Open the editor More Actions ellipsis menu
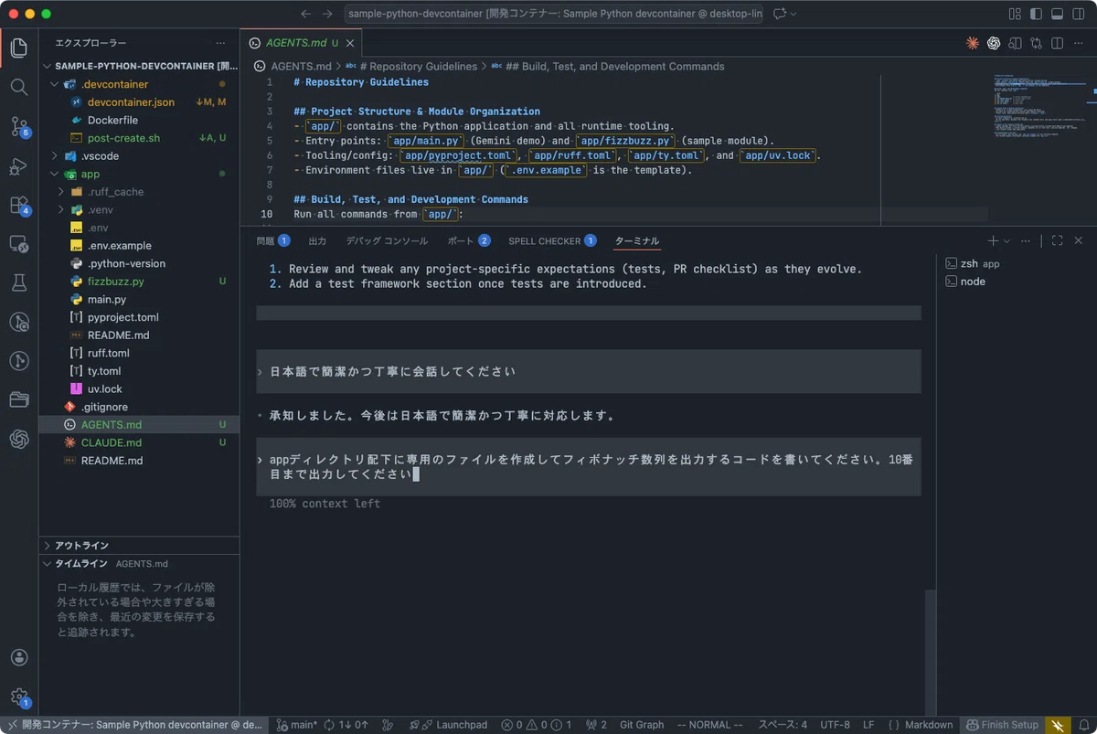This screenshot has width=1097, height=734. 1078,43
